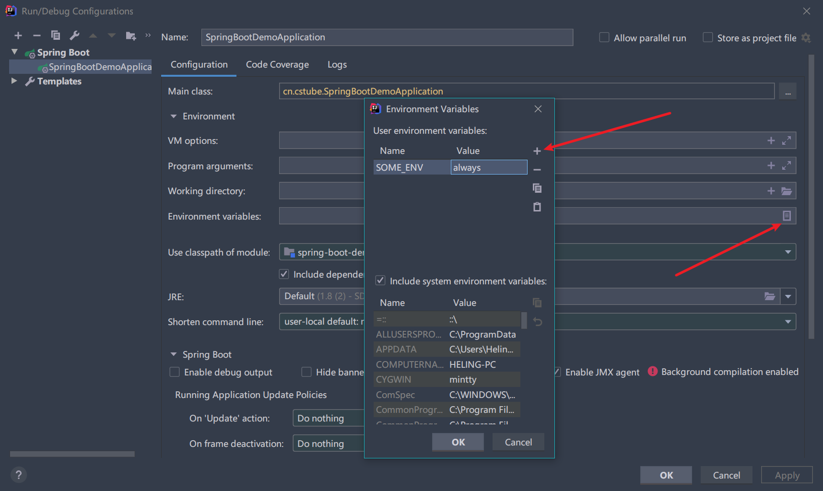Add a new run configuration
Image resolution: width=823 pixels, height=491 pixels.
(x=18, y=35)
